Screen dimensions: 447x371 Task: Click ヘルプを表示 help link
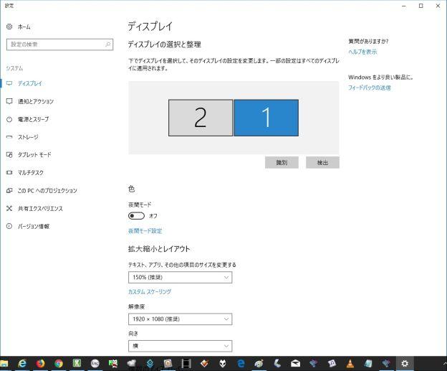362,52
